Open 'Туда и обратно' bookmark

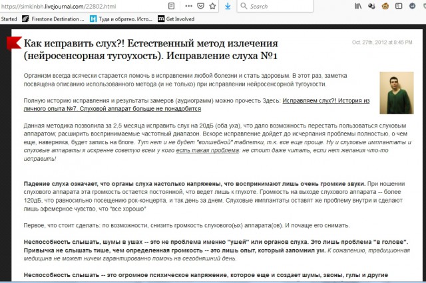(x=121, y=19)
